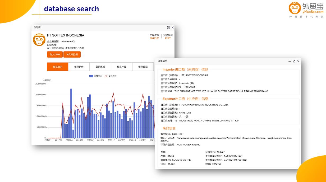Click the update date 2021-12-30 text
Viewport: 326px width, 182px height.
[x=78, y=48]
